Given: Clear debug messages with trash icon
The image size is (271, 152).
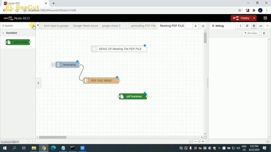Looking at the screenshot, I should click(264, 33).
